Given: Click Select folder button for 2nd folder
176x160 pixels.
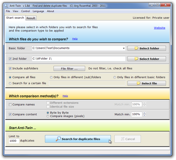Looking at the screenshot, I should [147, 59].
